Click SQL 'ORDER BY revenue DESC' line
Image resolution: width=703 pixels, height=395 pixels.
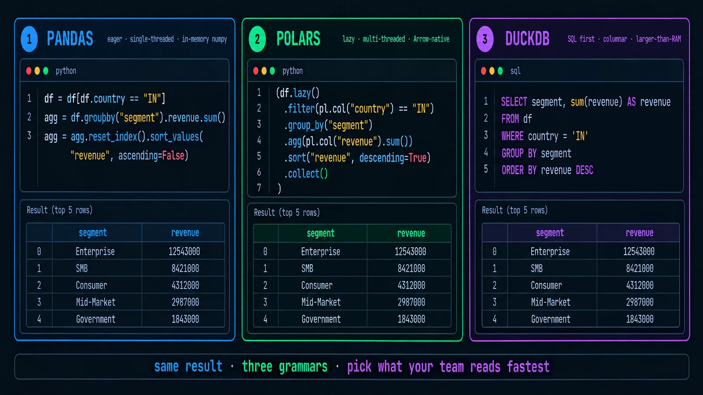click(547, 170)
